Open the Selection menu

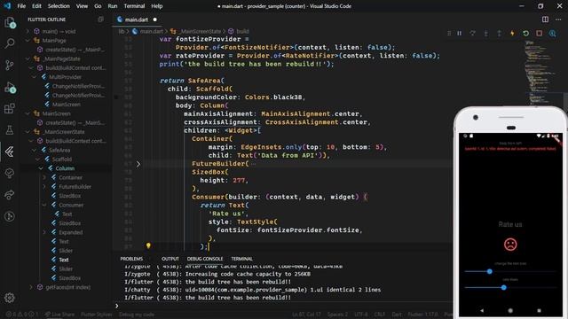coord(59,6)
